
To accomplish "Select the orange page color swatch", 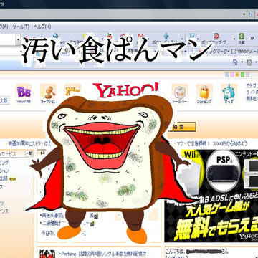I will click(237, 75).
